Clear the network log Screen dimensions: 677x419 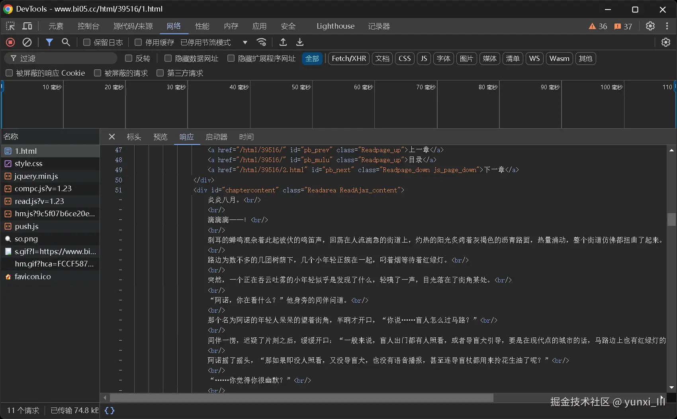(27, 42)
